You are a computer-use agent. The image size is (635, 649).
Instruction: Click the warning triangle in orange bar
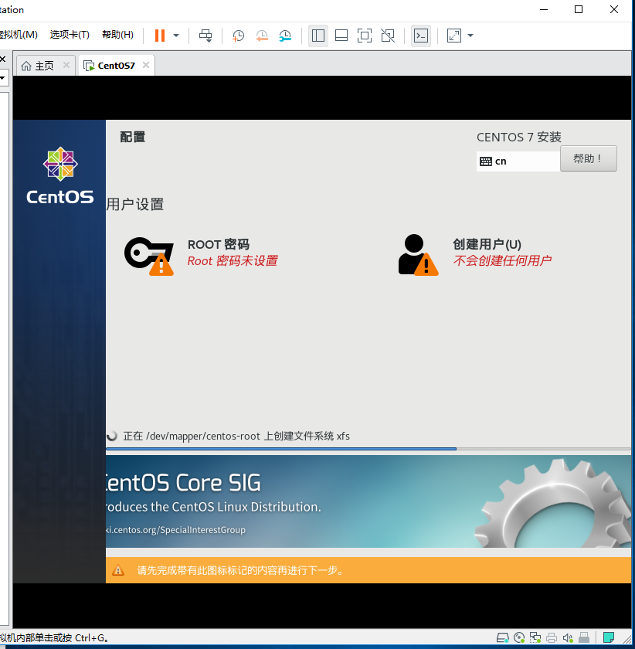click(x=118, y=570)
